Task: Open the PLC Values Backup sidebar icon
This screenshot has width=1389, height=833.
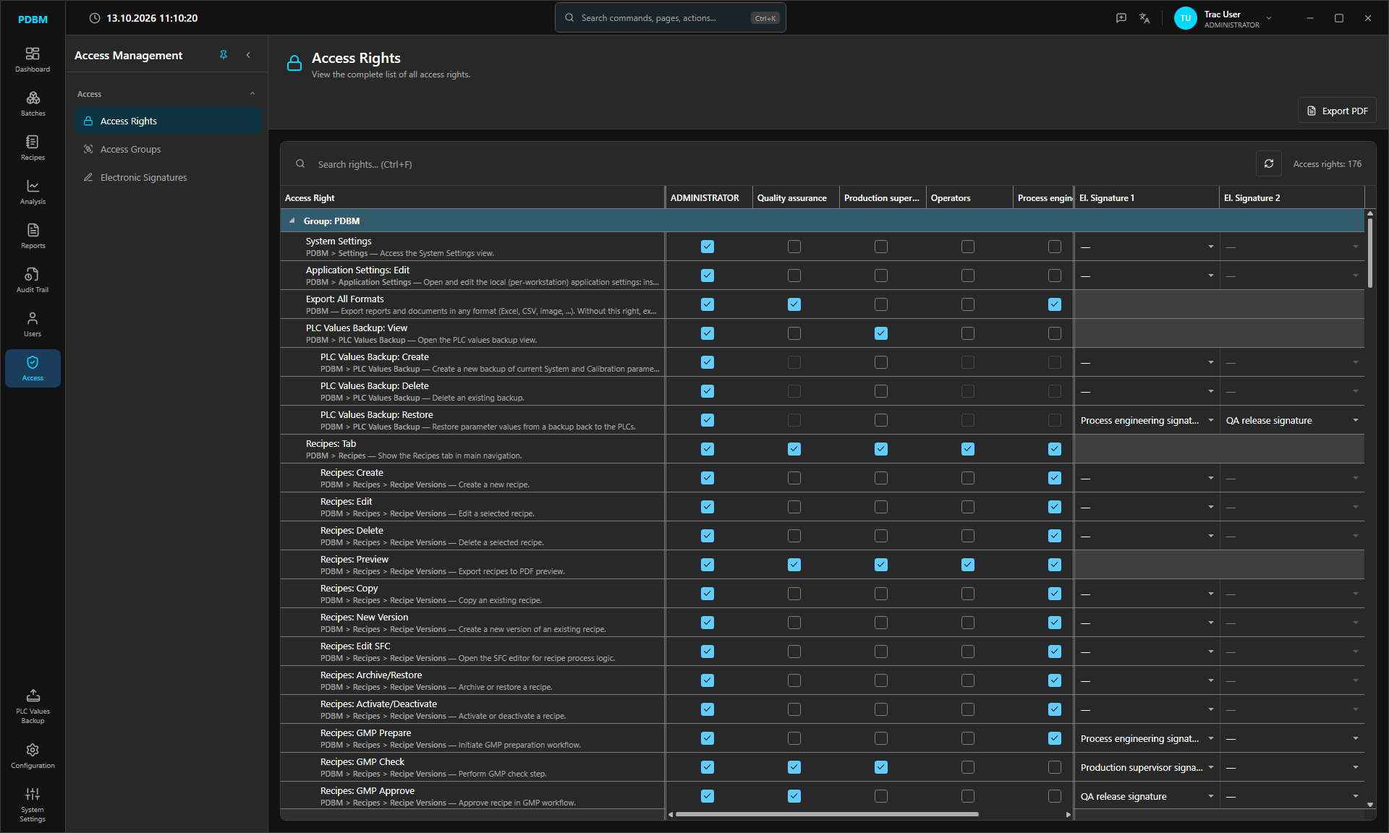Action: (x=33, y=706)
